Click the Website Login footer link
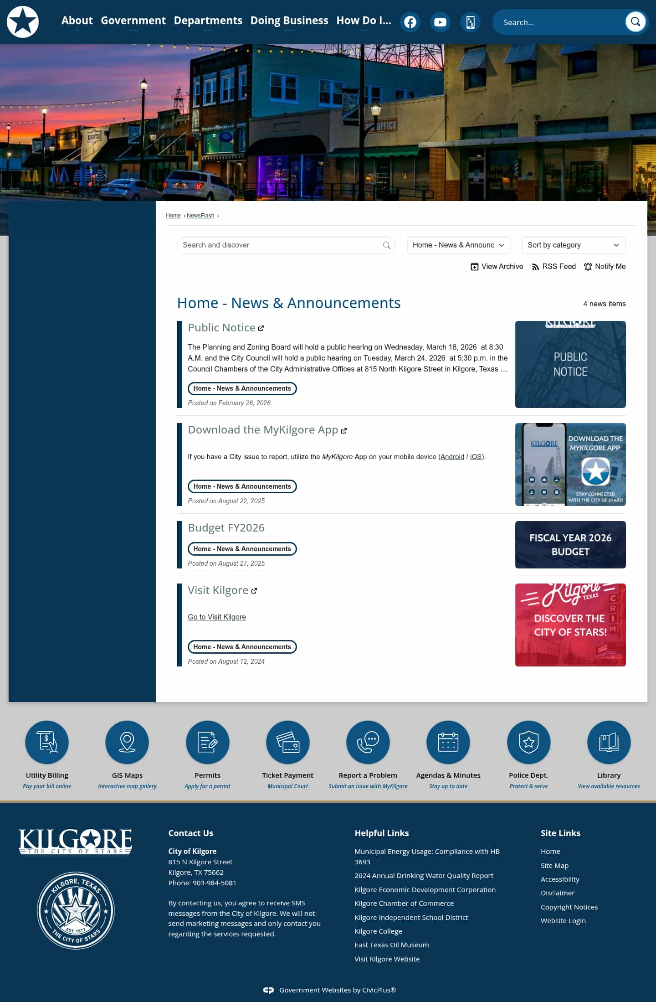Image resolution: width=656 pixels, height=1002 pixels. coord(563,921)
